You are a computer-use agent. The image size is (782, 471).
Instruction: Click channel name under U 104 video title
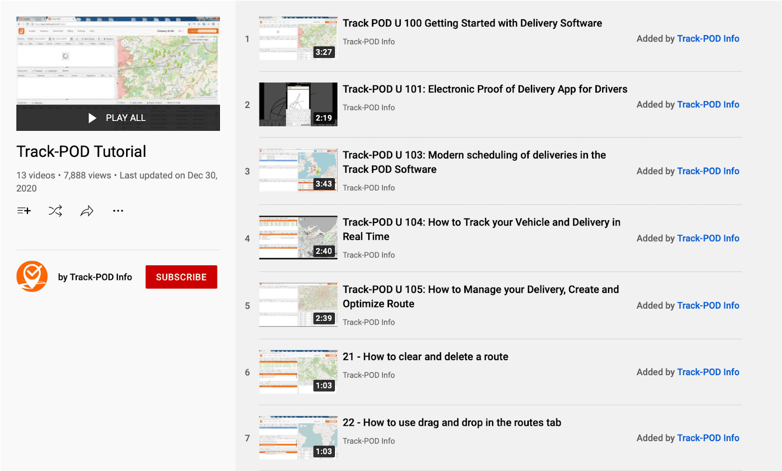[x=369, y=255]
